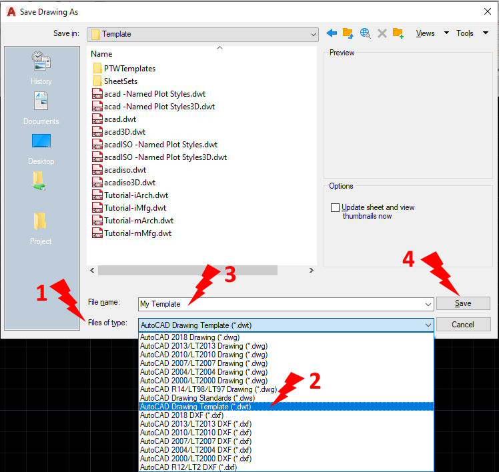Open Documents in the places sidebar
The height and width of the screenshot is (472, 499).
(41, 108)
